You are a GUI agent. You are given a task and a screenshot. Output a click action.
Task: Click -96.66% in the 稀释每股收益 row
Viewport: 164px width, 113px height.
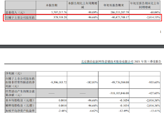93,106
